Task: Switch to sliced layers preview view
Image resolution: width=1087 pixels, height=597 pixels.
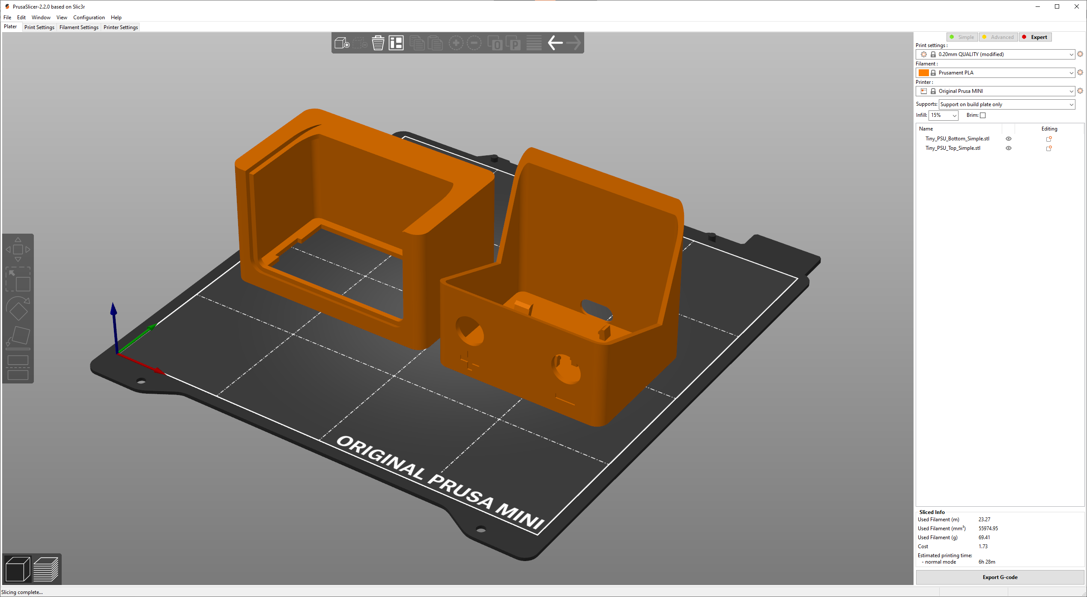Action: (46, 569)
